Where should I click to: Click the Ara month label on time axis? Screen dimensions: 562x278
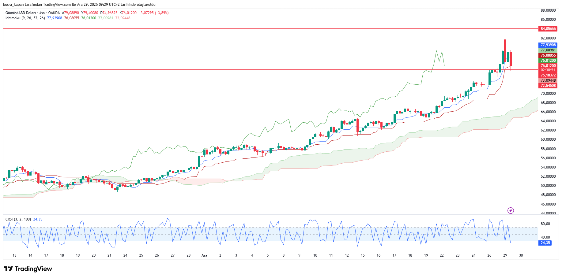(204, 255)
